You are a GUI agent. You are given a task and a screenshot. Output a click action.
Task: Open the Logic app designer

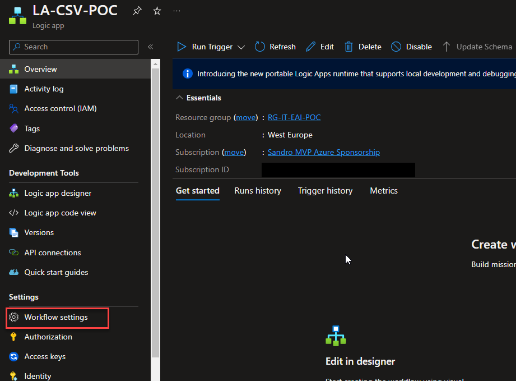coord(58,193)
